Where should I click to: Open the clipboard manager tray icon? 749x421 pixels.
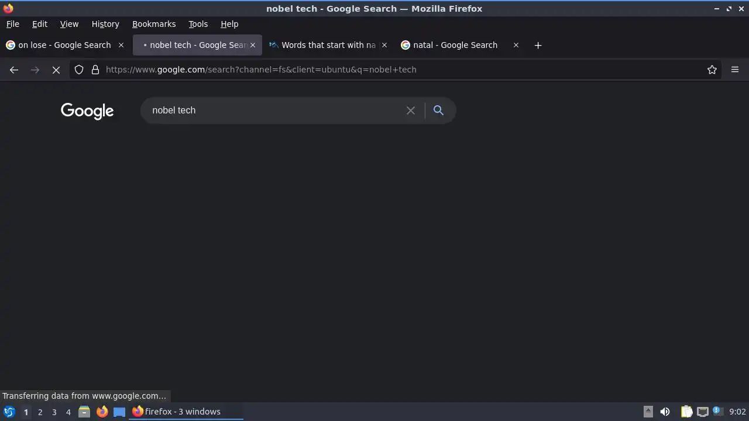[686, 412]
